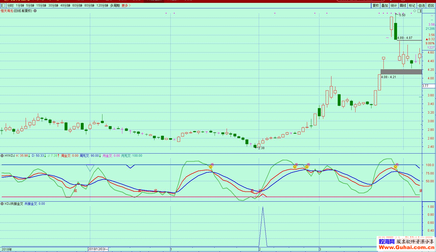Select the 80分钟 period tab
436x252 pixels.
click(89, 5)
